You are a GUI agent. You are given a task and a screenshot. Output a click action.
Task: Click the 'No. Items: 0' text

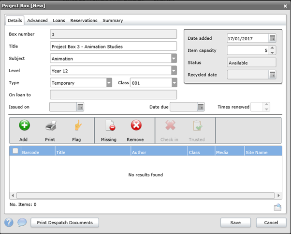23,204
